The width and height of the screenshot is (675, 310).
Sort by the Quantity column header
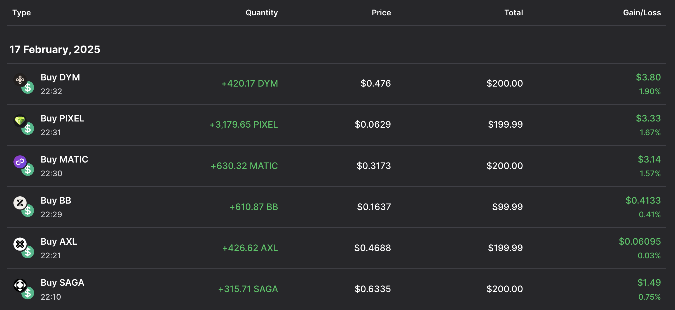click(262, 13)
